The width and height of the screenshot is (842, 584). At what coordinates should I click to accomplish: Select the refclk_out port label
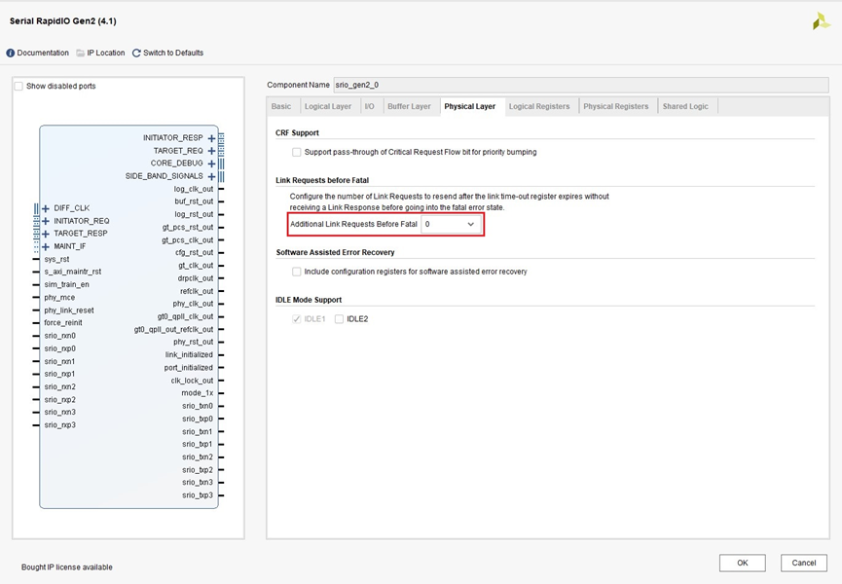point(197,291)
